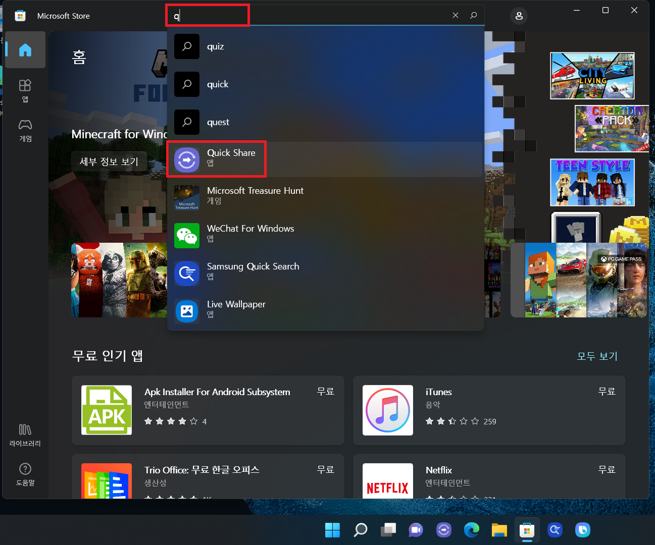655x545 pixels.
Task: Clear the search box text
Action: pyautogui.click(x=456, y=15)
